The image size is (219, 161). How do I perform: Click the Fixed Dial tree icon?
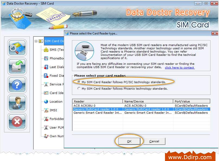tap(46, 76)
